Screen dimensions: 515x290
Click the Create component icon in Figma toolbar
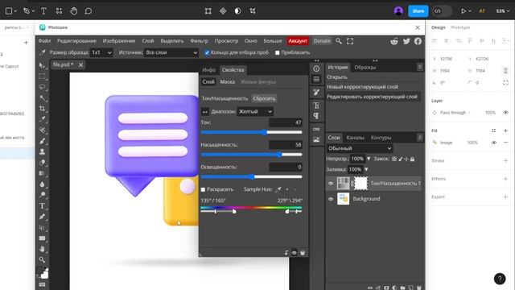(223, 10)
